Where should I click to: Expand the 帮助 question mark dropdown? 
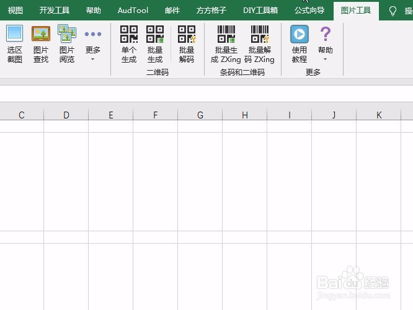tap(326, 44)
